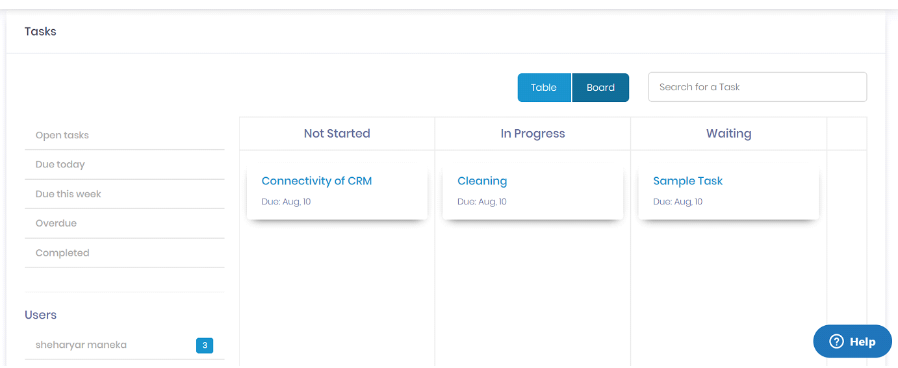Viewport: 898px width, 368px height.
Task: Filter by Due today
Action: 125,165
